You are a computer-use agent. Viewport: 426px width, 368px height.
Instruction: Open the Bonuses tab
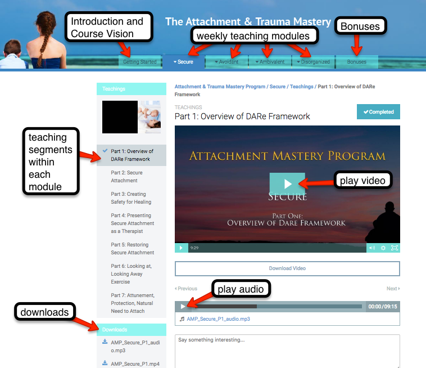point(357,62)
